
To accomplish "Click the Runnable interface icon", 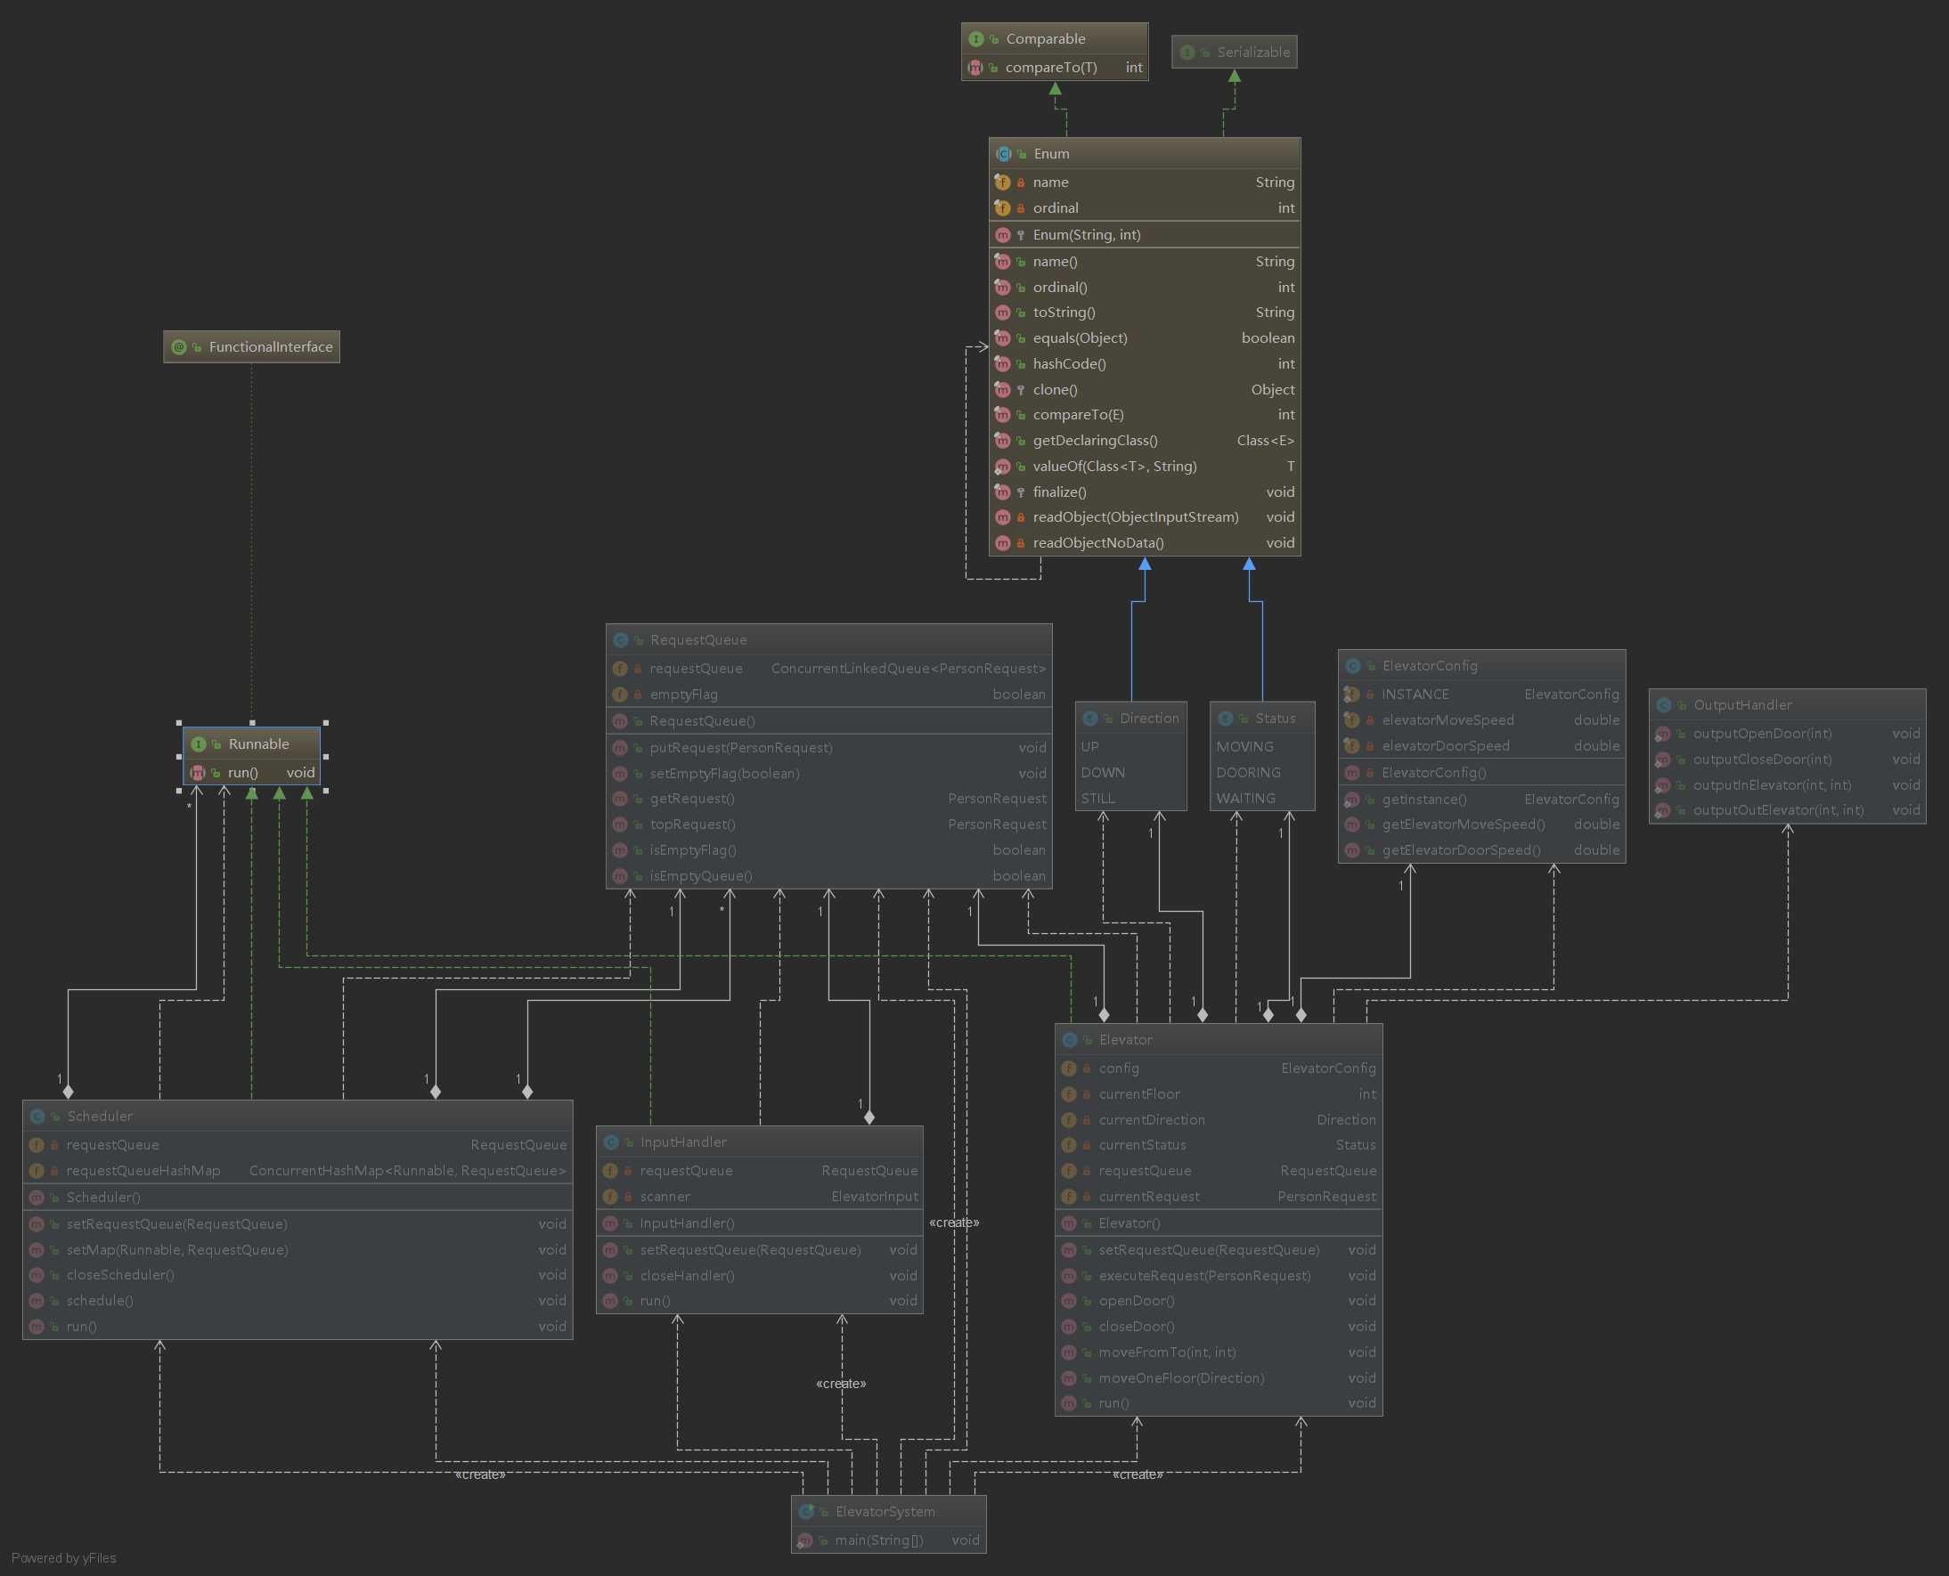I will 198,744.
